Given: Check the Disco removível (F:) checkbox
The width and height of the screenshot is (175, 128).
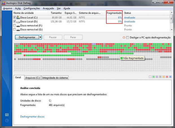Looking at the screenshot, I should [14, 25].
